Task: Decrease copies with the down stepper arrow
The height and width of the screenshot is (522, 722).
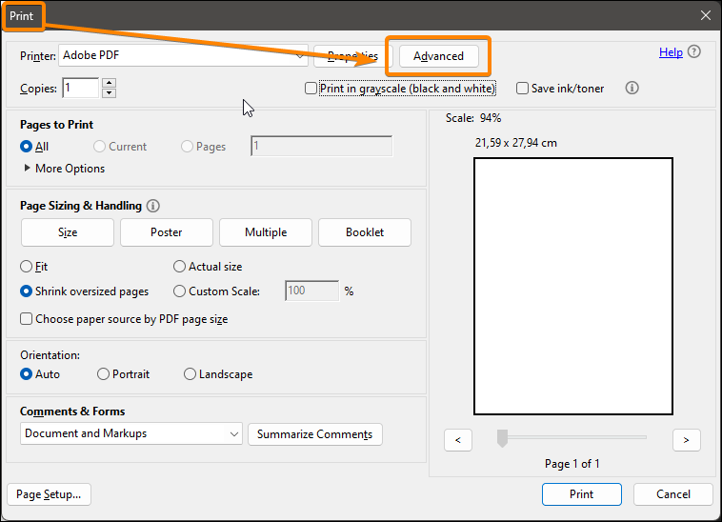Action: coord(109,93)
